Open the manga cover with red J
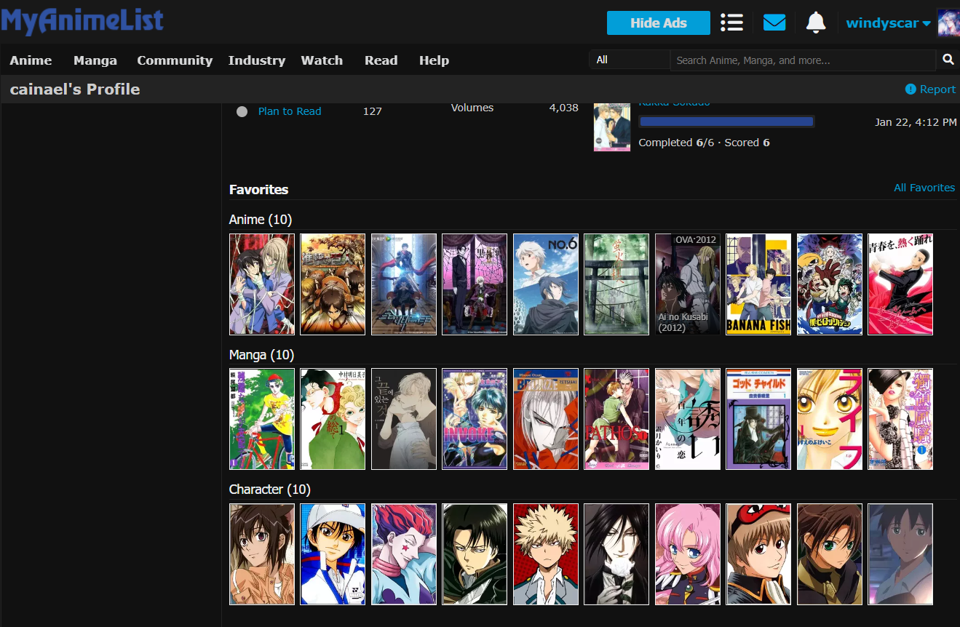This screenshot has width=960, height=627. tap(333, 419)
